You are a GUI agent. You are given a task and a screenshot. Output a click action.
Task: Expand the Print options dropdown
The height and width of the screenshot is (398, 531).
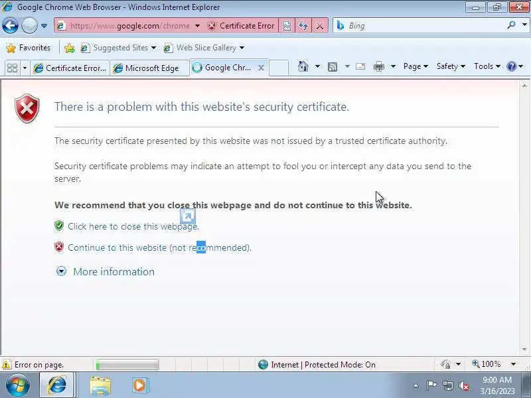(393, 66)
